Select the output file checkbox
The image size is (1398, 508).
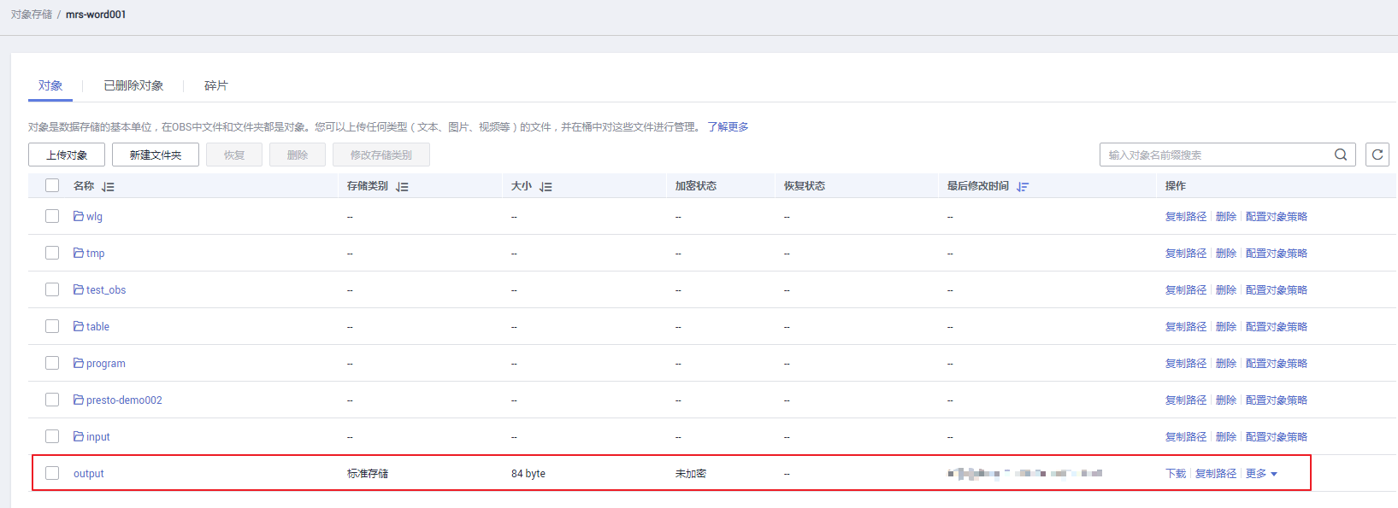click(52, 473)
